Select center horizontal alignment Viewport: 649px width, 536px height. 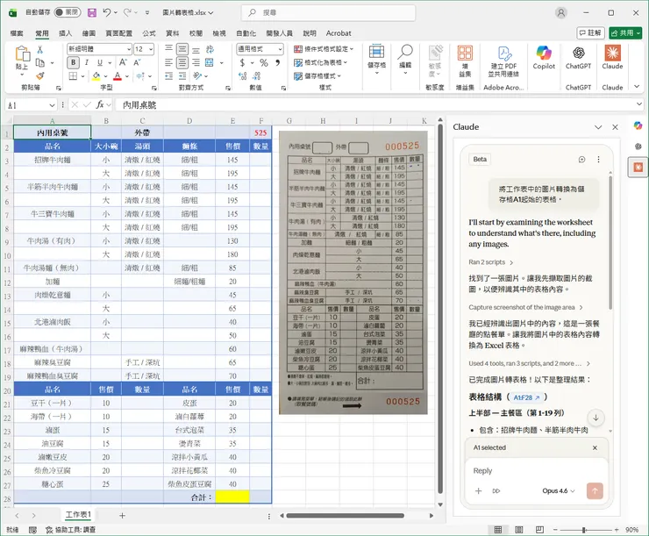[182, 62]
